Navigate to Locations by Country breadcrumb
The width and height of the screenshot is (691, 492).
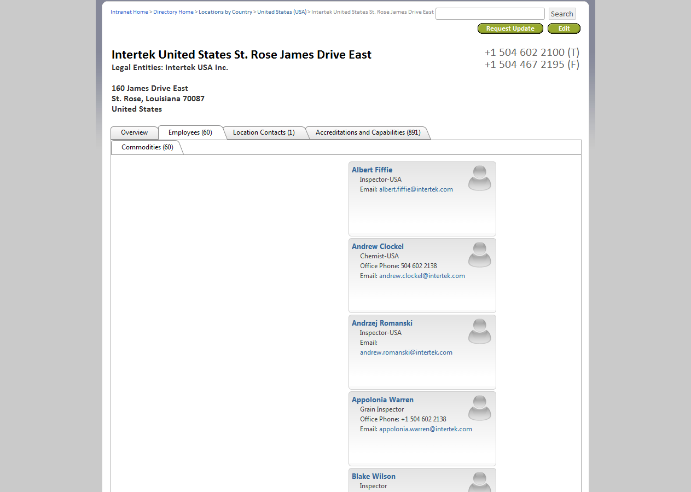point(225,12)
